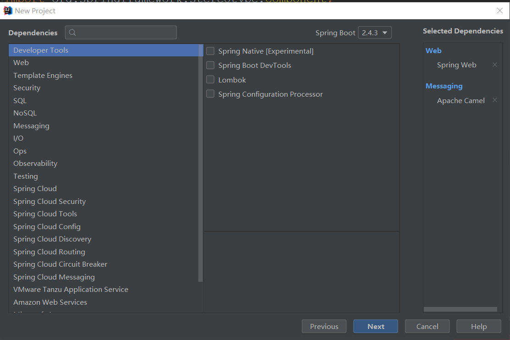Click the search magnifier icon
The image size is (510, 340).
72,33
